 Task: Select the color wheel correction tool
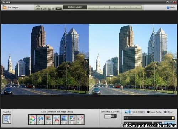(x=32, y=119)
